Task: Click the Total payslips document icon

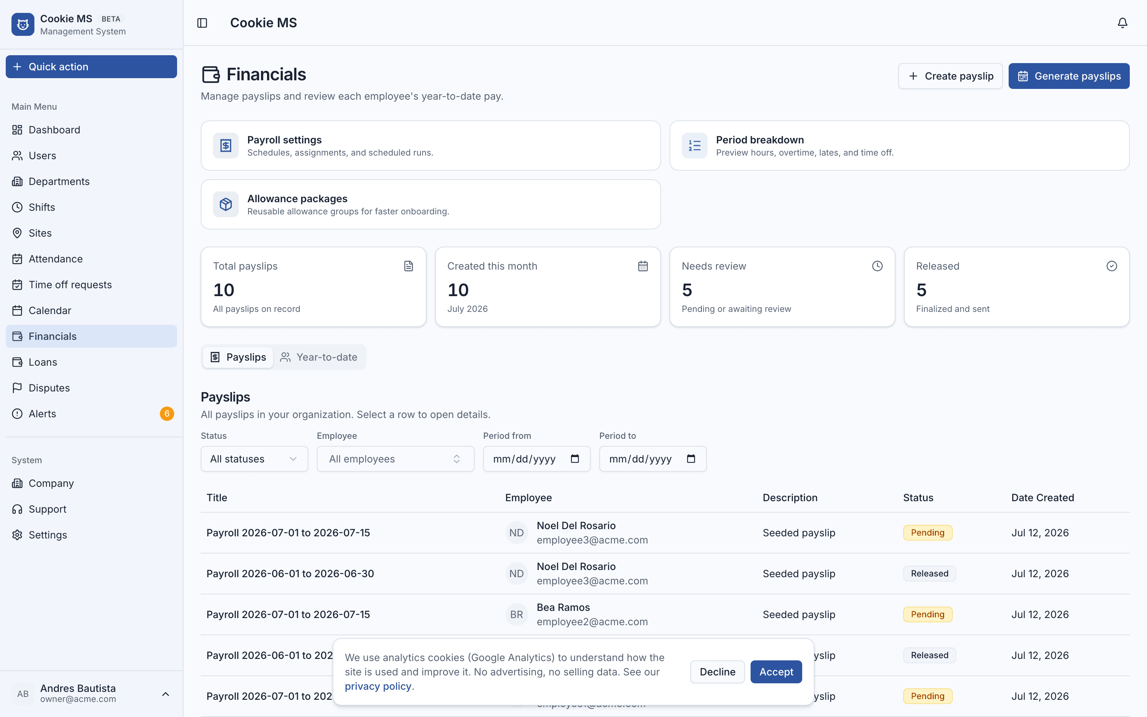Action: coord(409,266)
